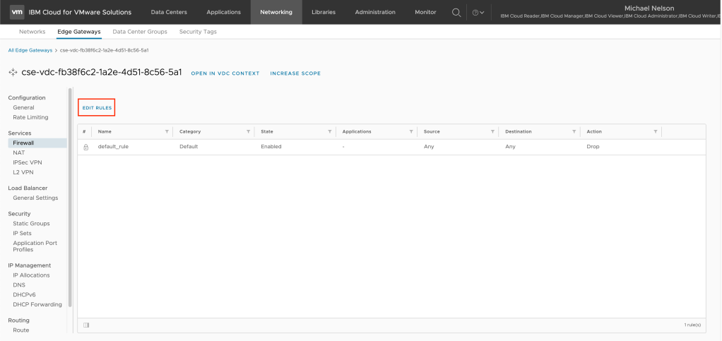Click the VMware vm logo icon
722x341 pixels.
(18, 12)
